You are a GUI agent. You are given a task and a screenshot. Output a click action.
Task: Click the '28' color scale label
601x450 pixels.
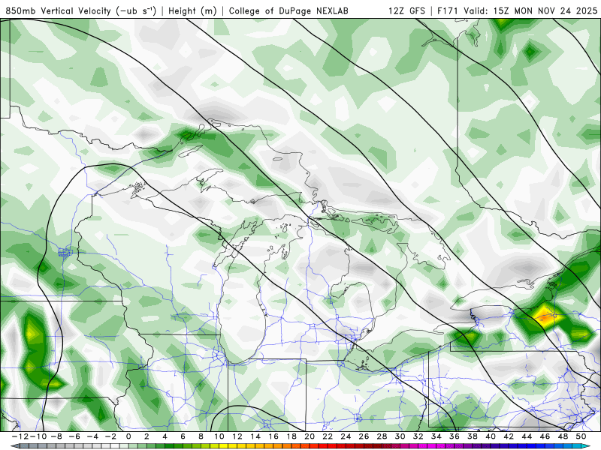coord(382,436)
